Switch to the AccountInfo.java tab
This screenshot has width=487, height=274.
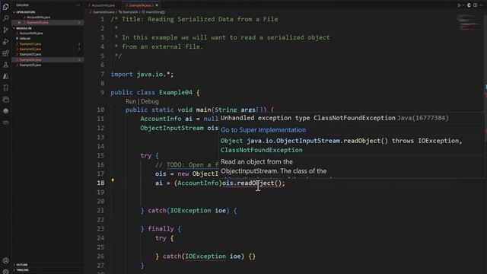tap(103, 5)
